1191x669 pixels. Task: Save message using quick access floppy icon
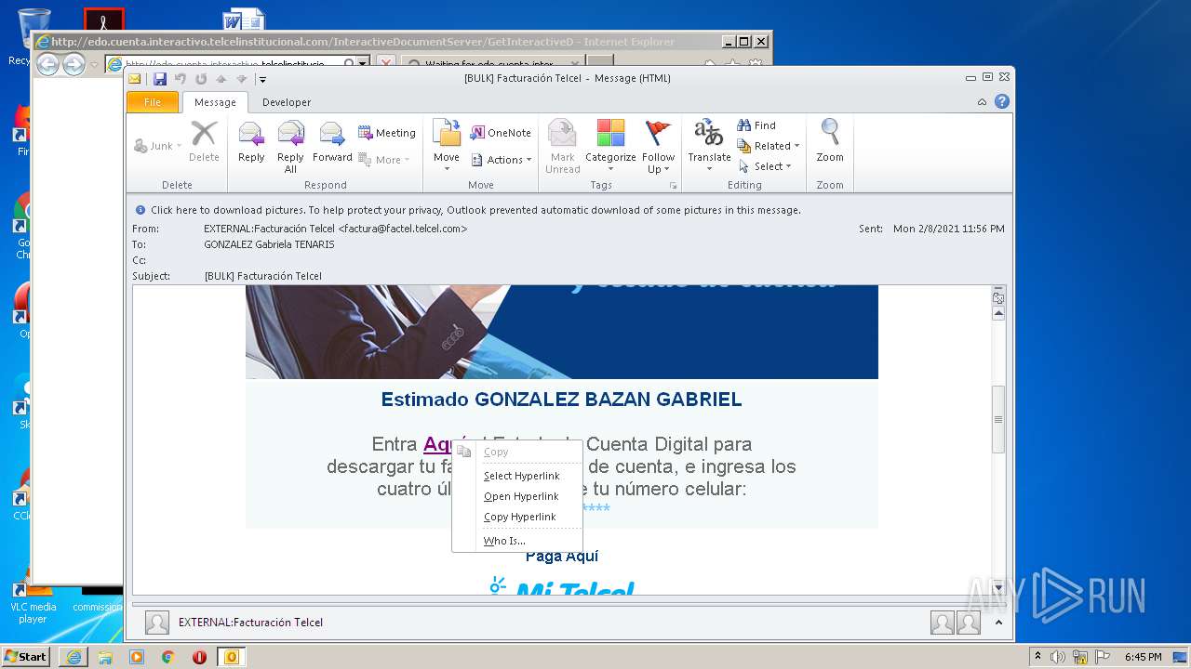pyautogui.click(x=160, y=79)
